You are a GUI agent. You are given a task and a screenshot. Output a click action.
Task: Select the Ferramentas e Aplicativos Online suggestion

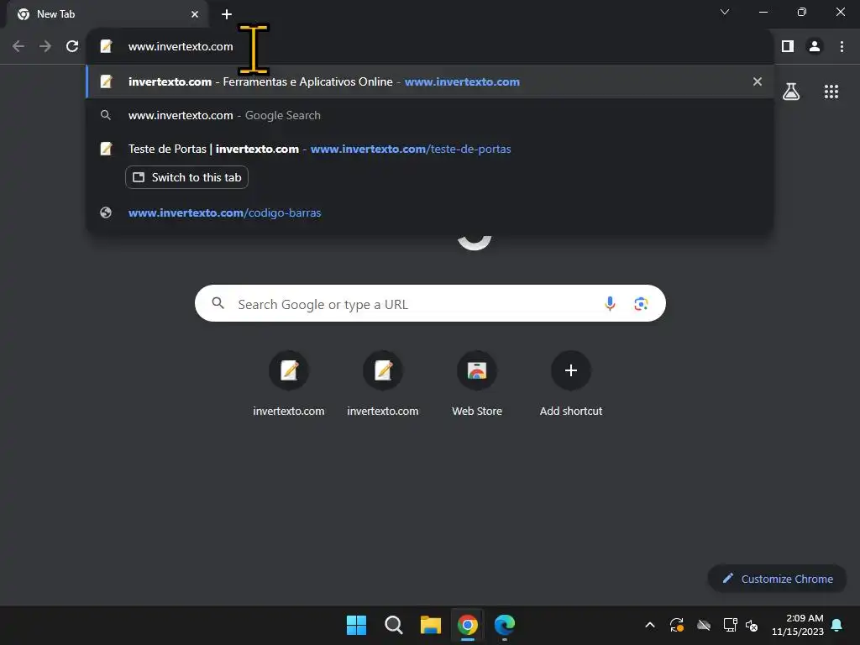click(x=430, y=81)
